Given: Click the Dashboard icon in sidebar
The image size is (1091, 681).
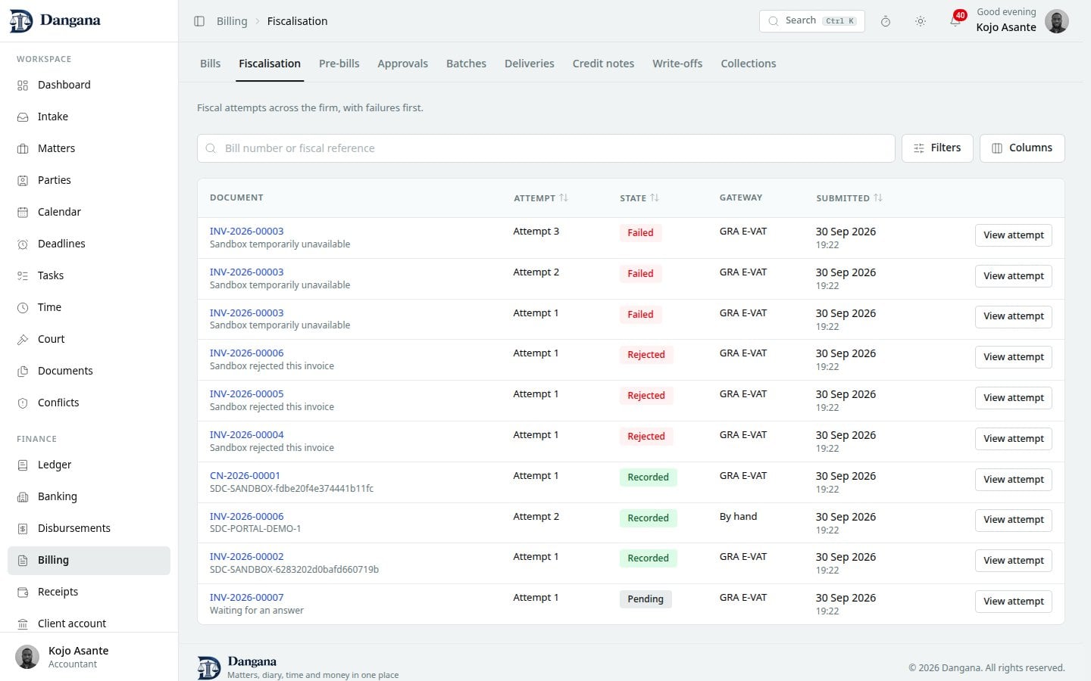Looking at the screenshot, I should click(23, 86).
